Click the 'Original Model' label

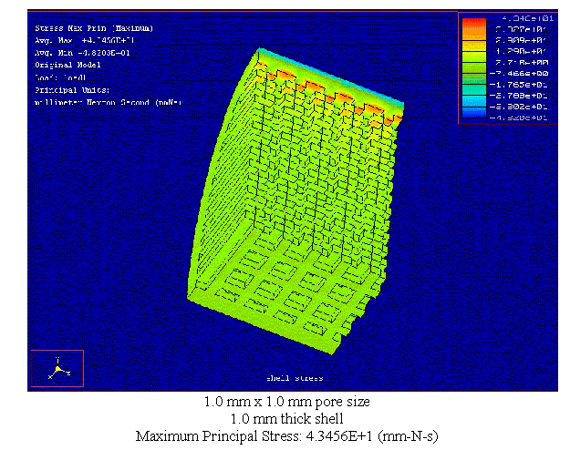pos(65,66)
